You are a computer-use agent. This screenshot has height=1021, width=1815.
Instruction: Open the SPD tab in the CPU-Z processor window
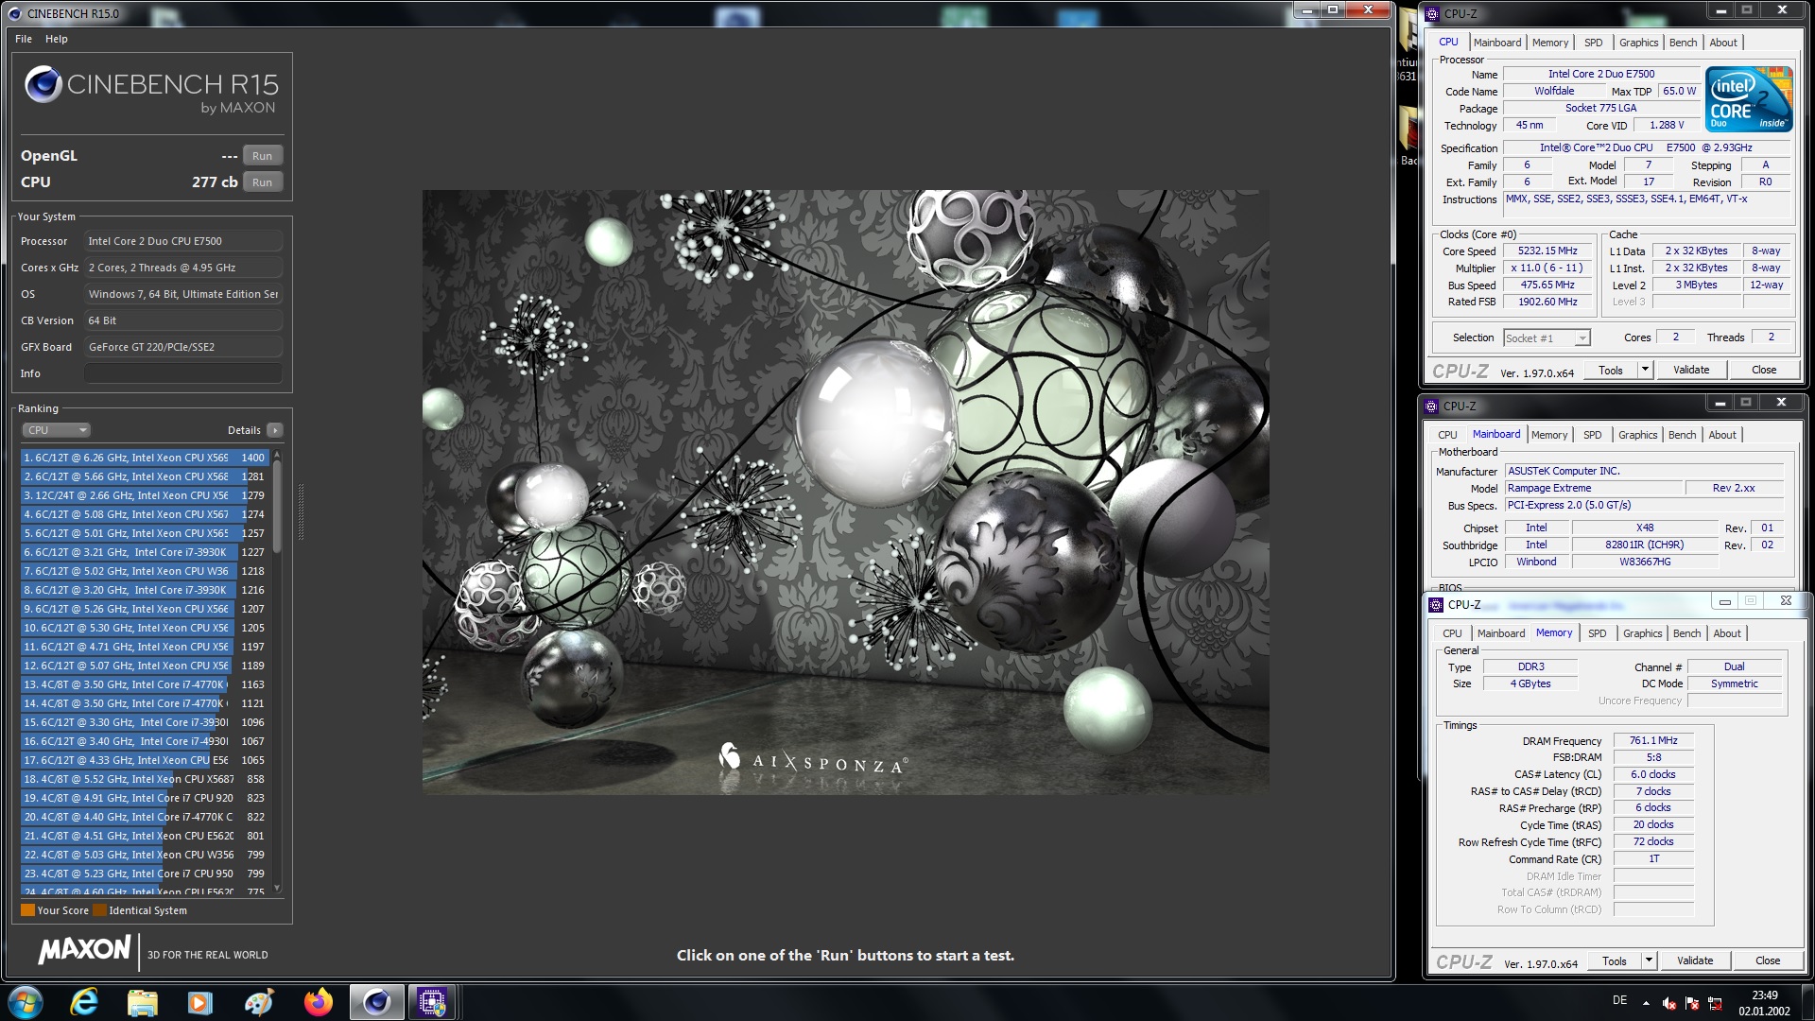(1593, 43)
